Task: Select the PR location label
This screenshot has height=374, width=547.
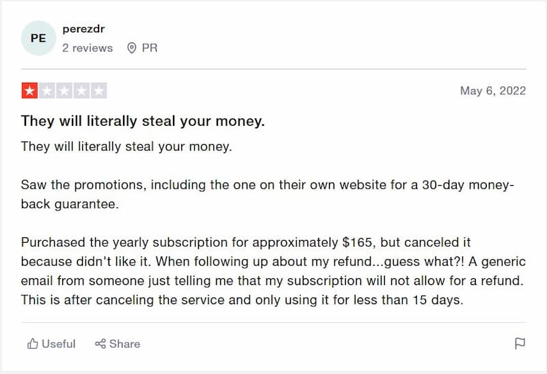Action: coord(150,48)
